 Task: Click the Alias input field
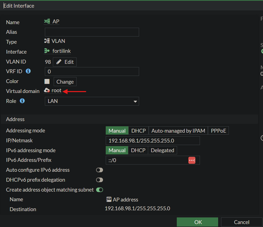(92, 32)
